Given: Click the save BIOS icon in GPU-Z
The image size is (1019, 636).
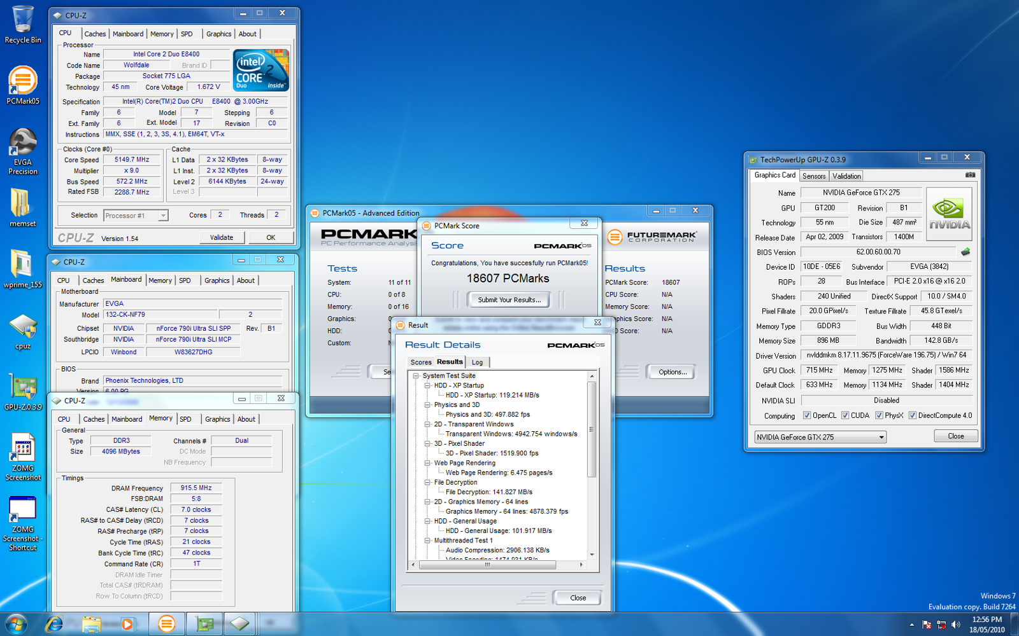Looking at the screenshot, I should [x=966, y=252].
